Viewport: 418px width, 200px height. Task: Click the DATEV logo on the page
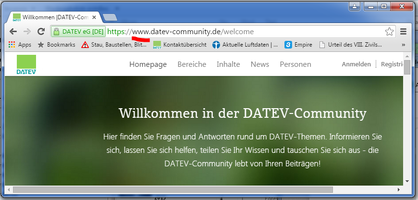pos(26,64)
